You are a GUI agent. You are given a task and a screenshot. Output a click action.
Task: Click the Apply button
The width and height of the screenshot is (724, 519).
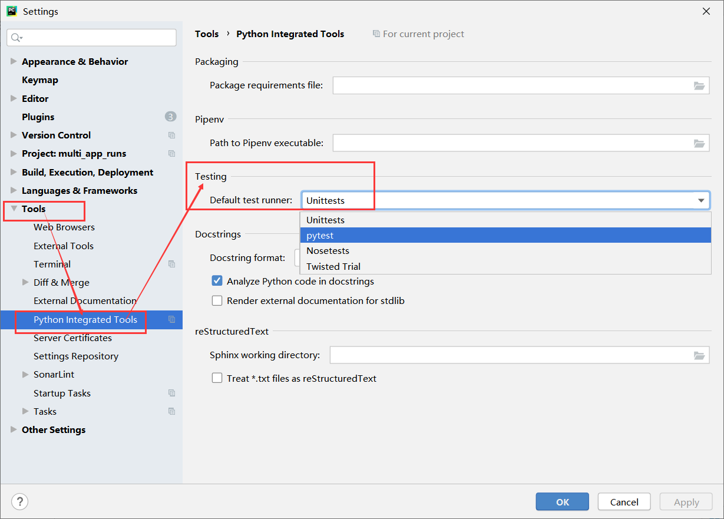pos(686,502)
